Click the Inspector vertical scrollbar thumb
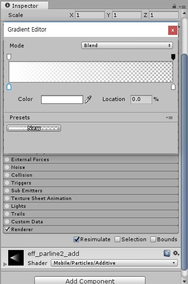 coord(184,162)
